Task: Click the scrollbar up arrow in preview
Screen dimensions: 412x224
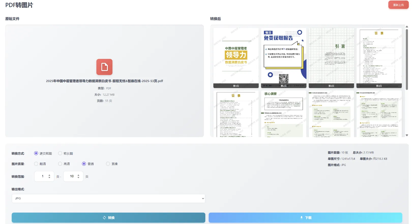Action: coord(407,26)
